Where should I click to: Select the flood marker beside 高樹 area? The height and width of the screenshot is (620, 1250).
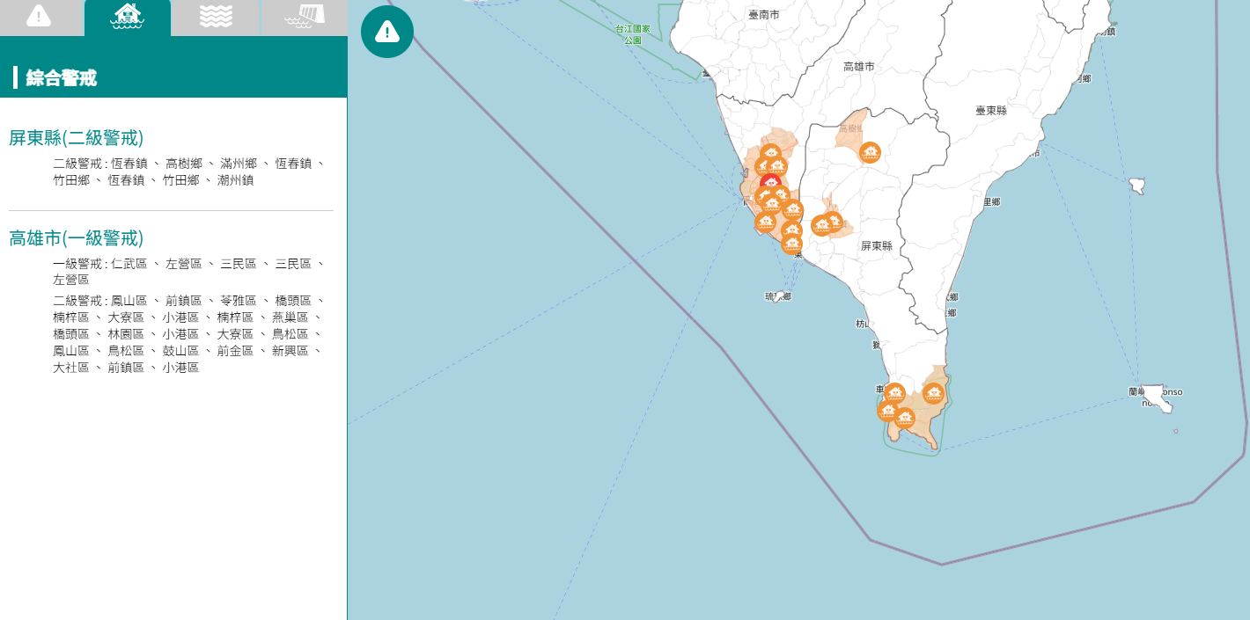(870, 152)
